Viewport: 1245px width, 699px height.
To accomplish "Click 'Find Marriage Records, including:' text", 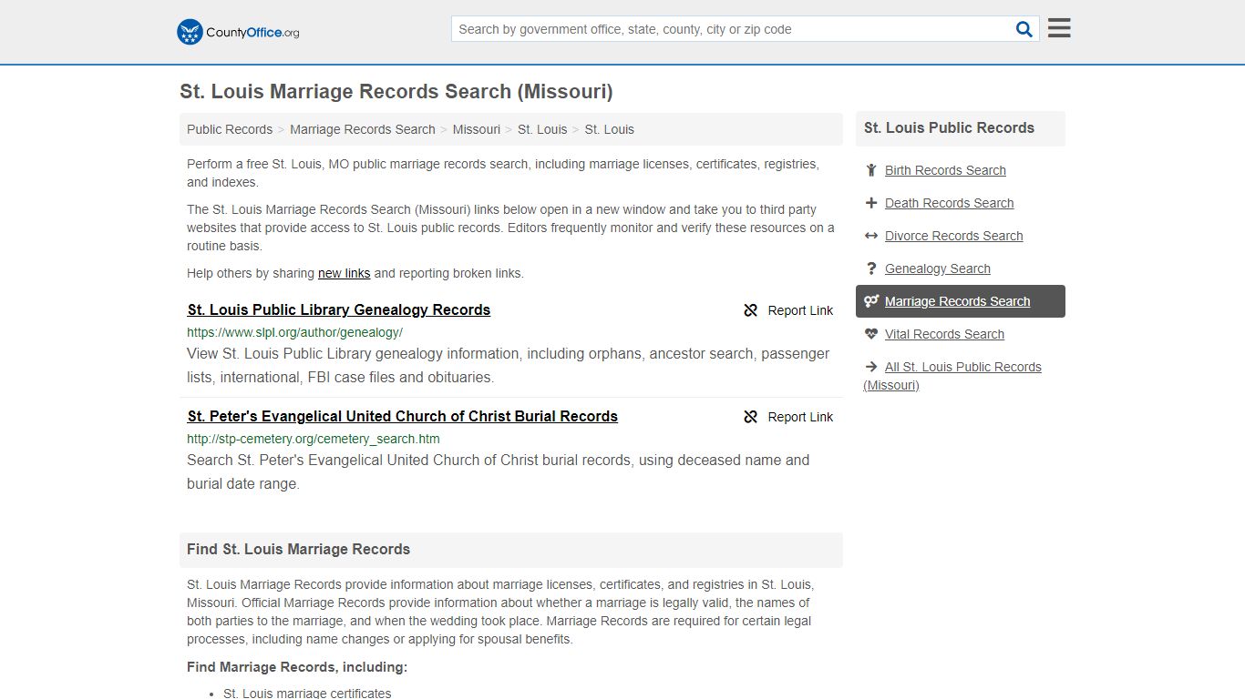I will 297,667.
